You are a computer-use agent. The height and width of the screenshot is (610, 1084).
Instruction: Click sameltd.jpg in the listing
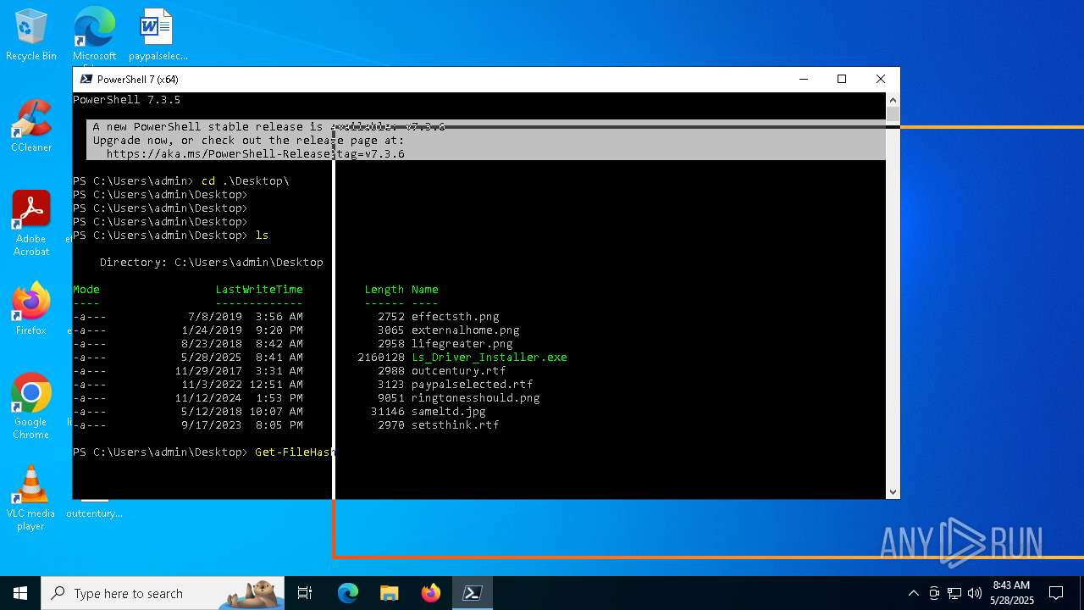tap(448, 412)
